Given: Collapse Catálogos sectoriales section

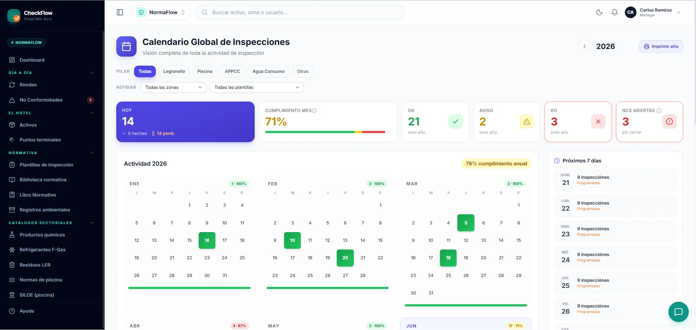Looking at the screenshot, I should (x=92, y=223).
